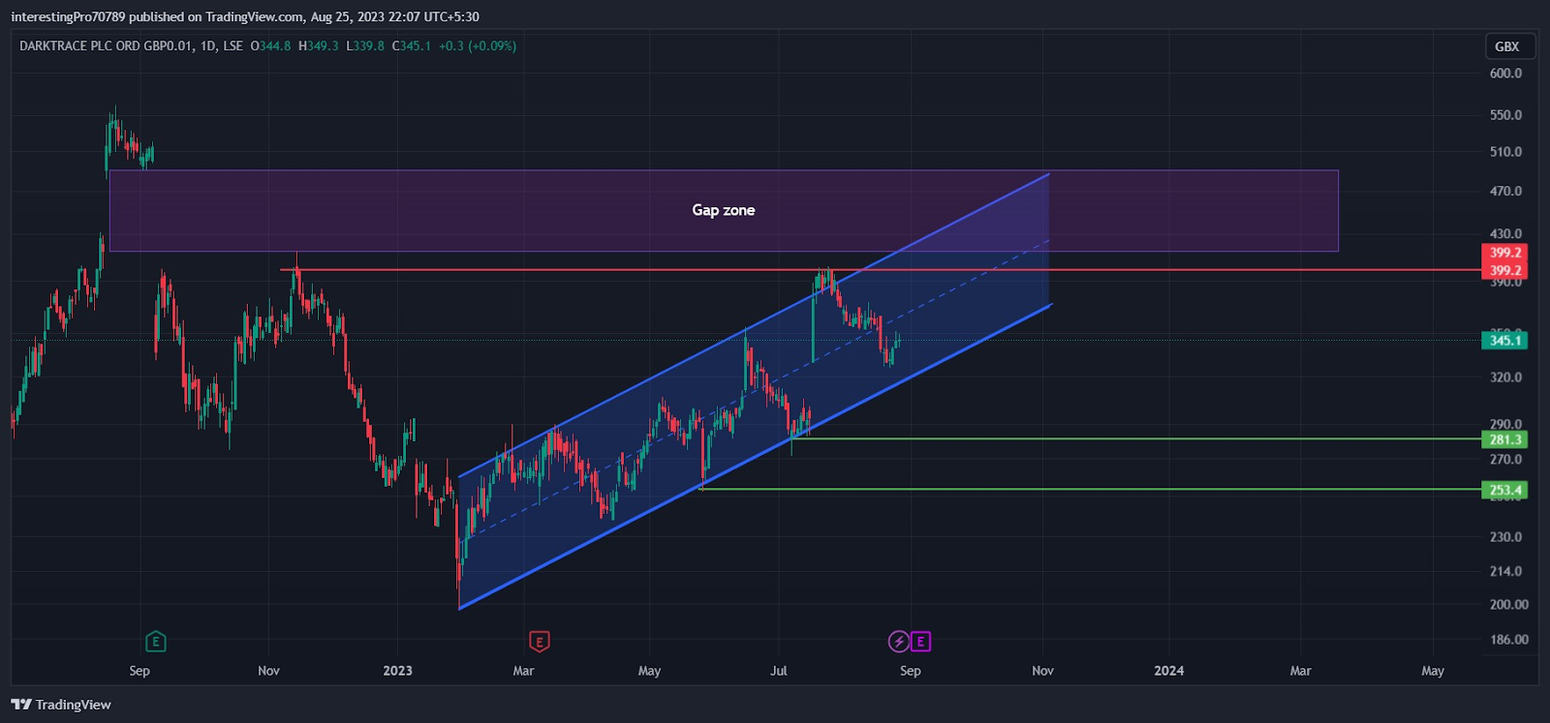Click the +0.3 (+0.09%) change value

478,45
